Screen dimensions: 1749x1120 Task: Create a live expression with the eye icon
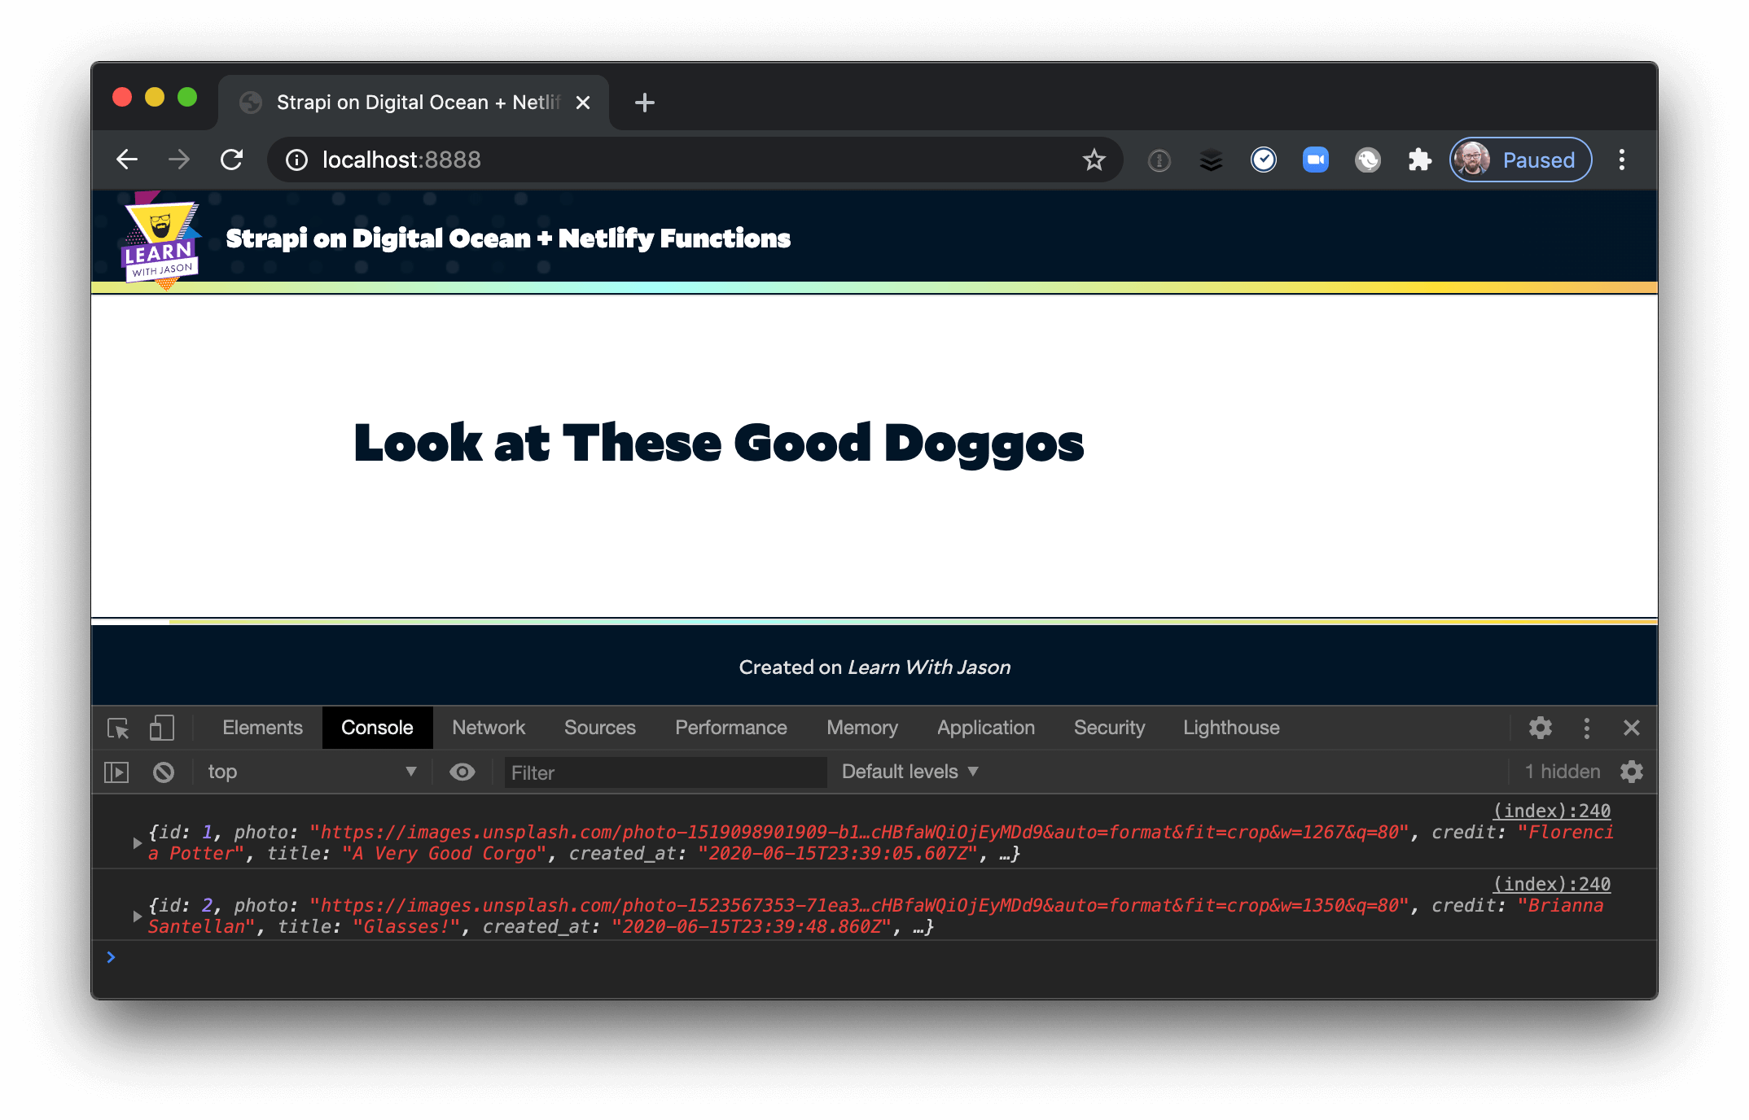tap(462, 772)
